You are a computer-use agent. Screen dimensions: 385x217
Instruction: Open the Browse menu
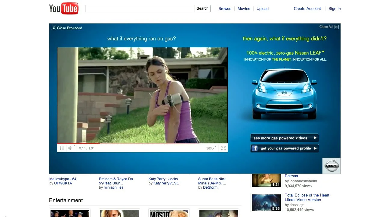225,8
